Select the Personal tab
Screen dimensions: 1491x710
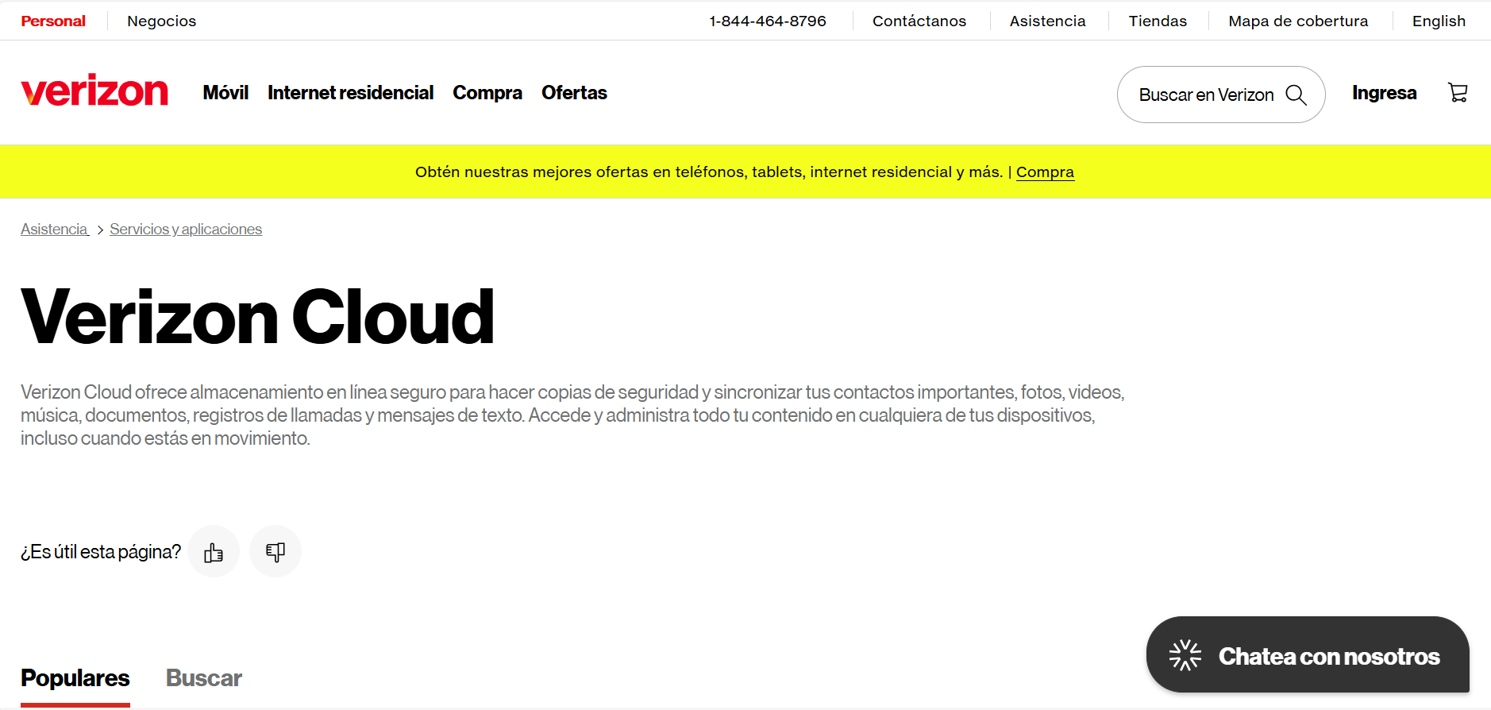click(53, 21)
